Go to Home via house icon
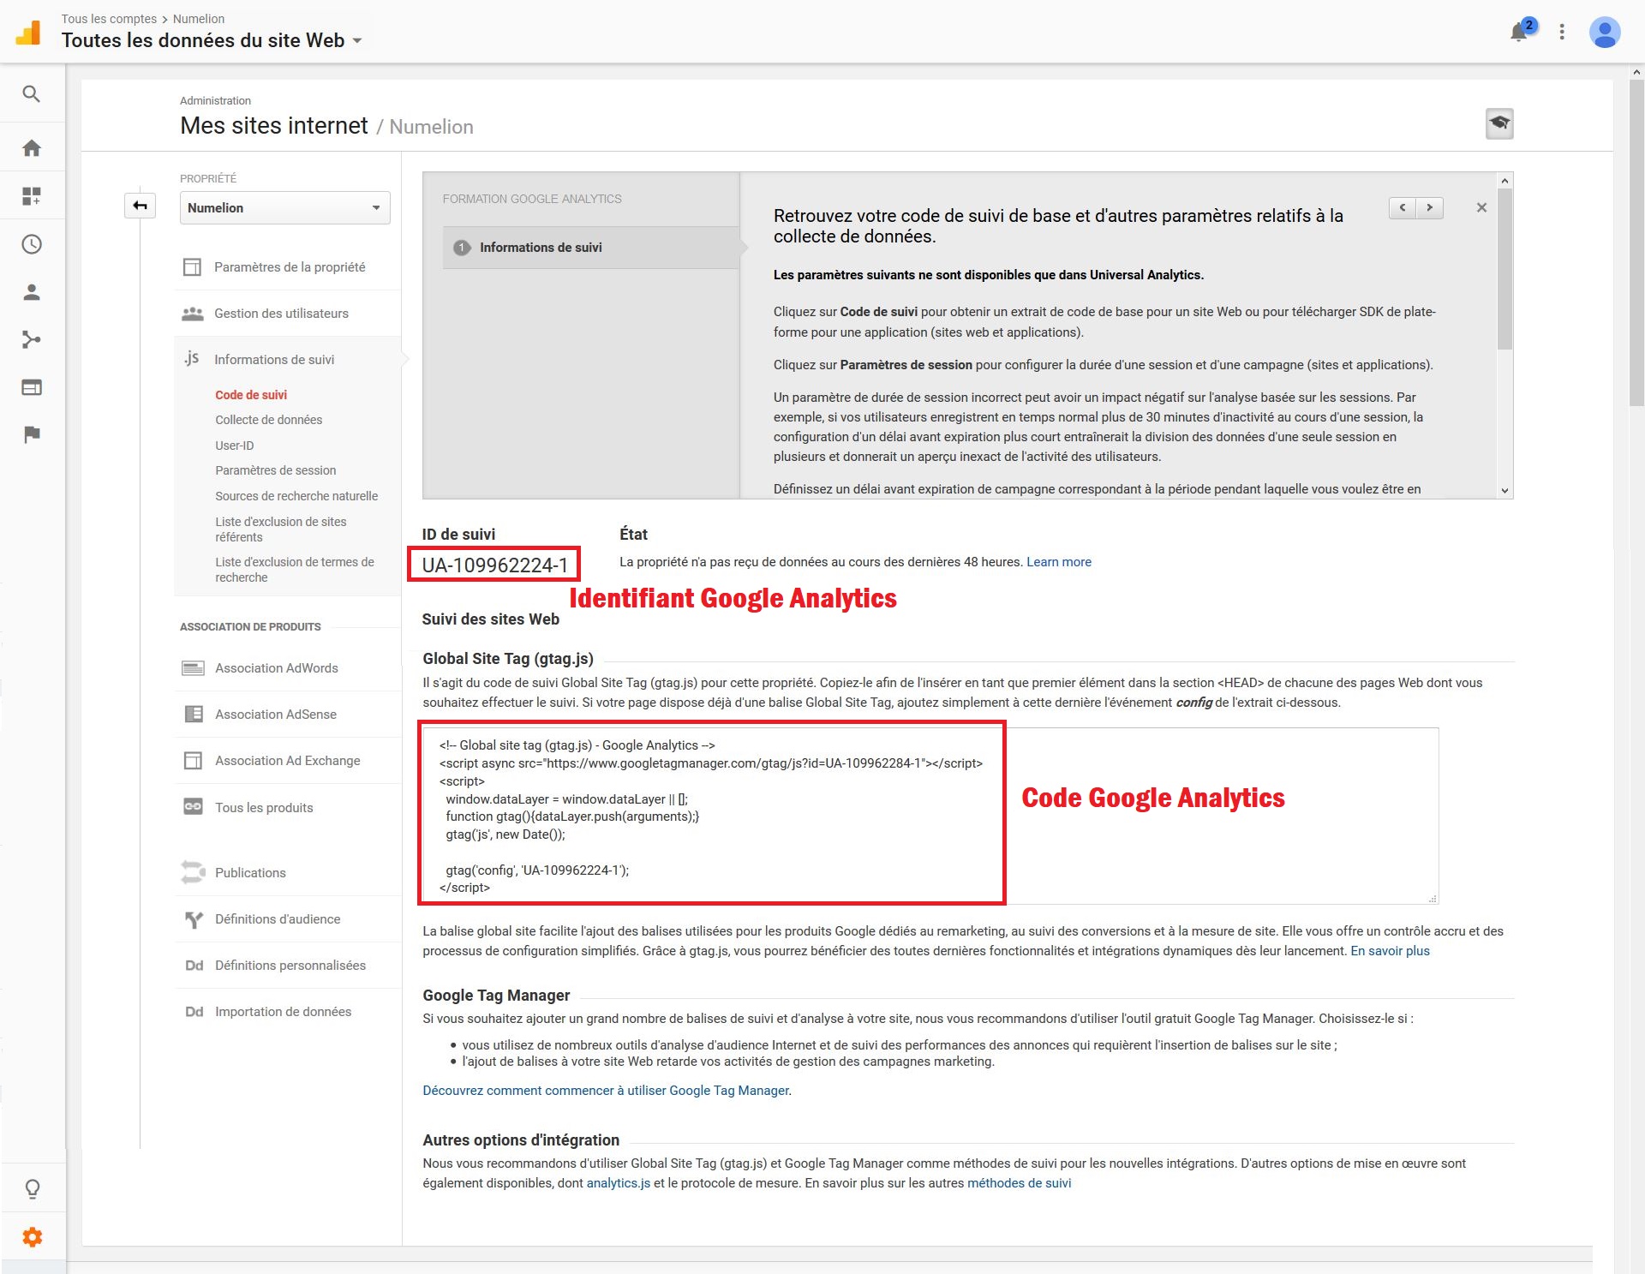 click(32, 148)
